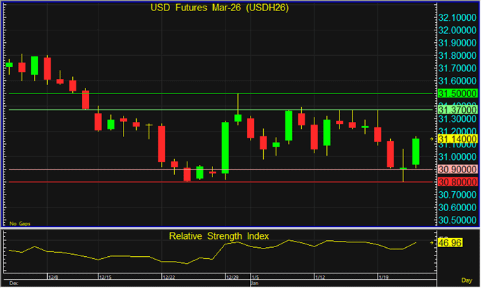Select the 1/12 date on time axis

(321, 278)
